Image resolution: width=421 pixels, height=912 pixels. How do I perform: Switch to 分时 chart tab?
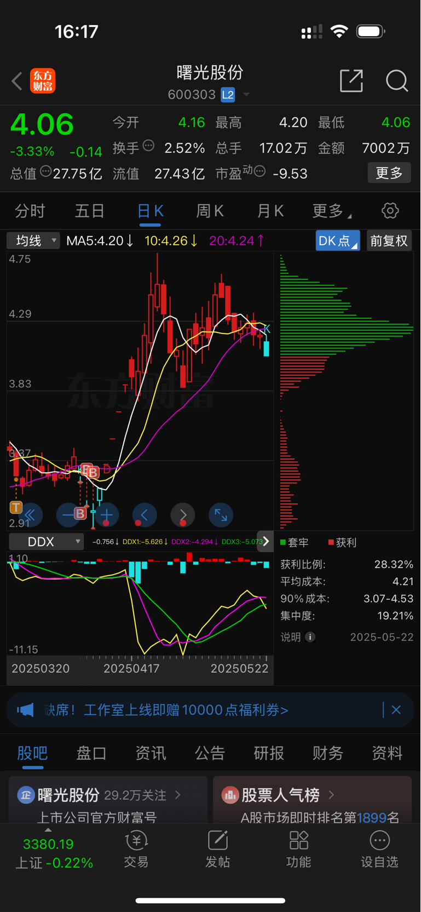pyautogui.click(x=30, y=211)
